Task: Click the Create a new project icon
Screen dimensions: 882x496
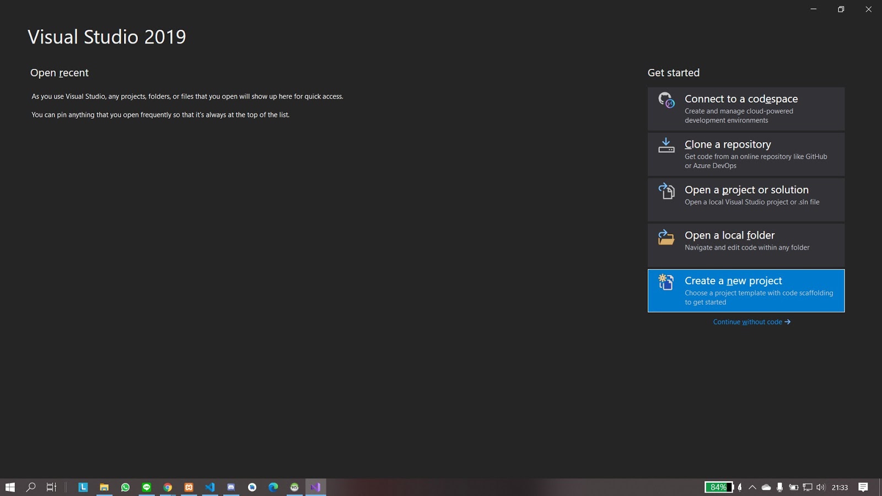Action: coord(666,282)
